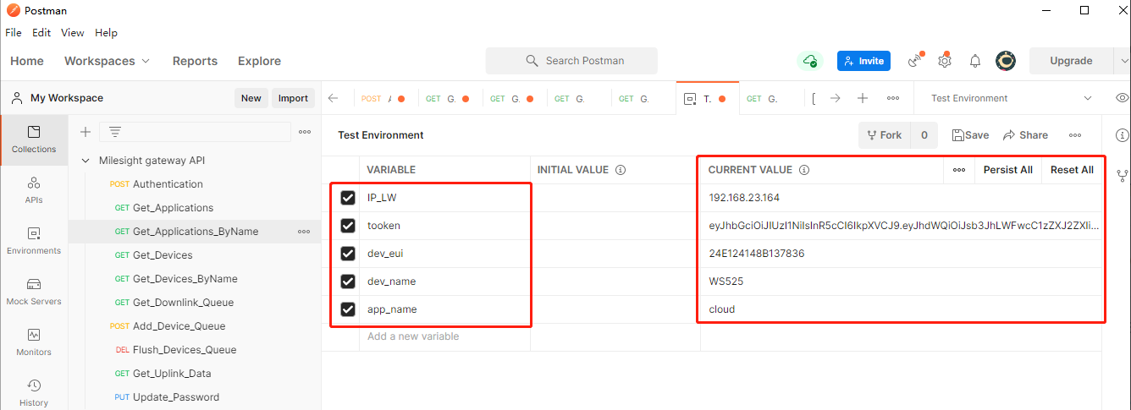Screen dimensions: 1131x410
Task: Open the Test Environment selector dropdown
Action: tap(1012, 98)
